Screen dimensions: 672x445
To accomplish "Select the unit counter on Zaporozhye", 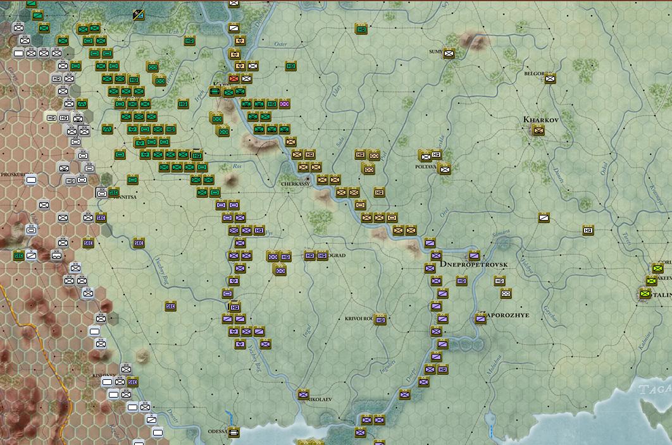I will [x=480, y=319].
